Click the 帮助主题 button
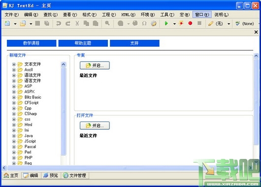The image size is (261, 187). coord(83,43)
